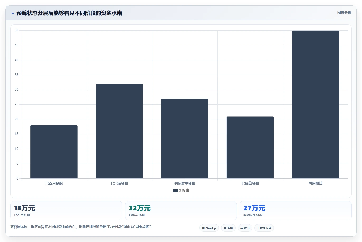Click the 数据卡片 tag chip
The image size is (362, 242).
click(264, 228)
